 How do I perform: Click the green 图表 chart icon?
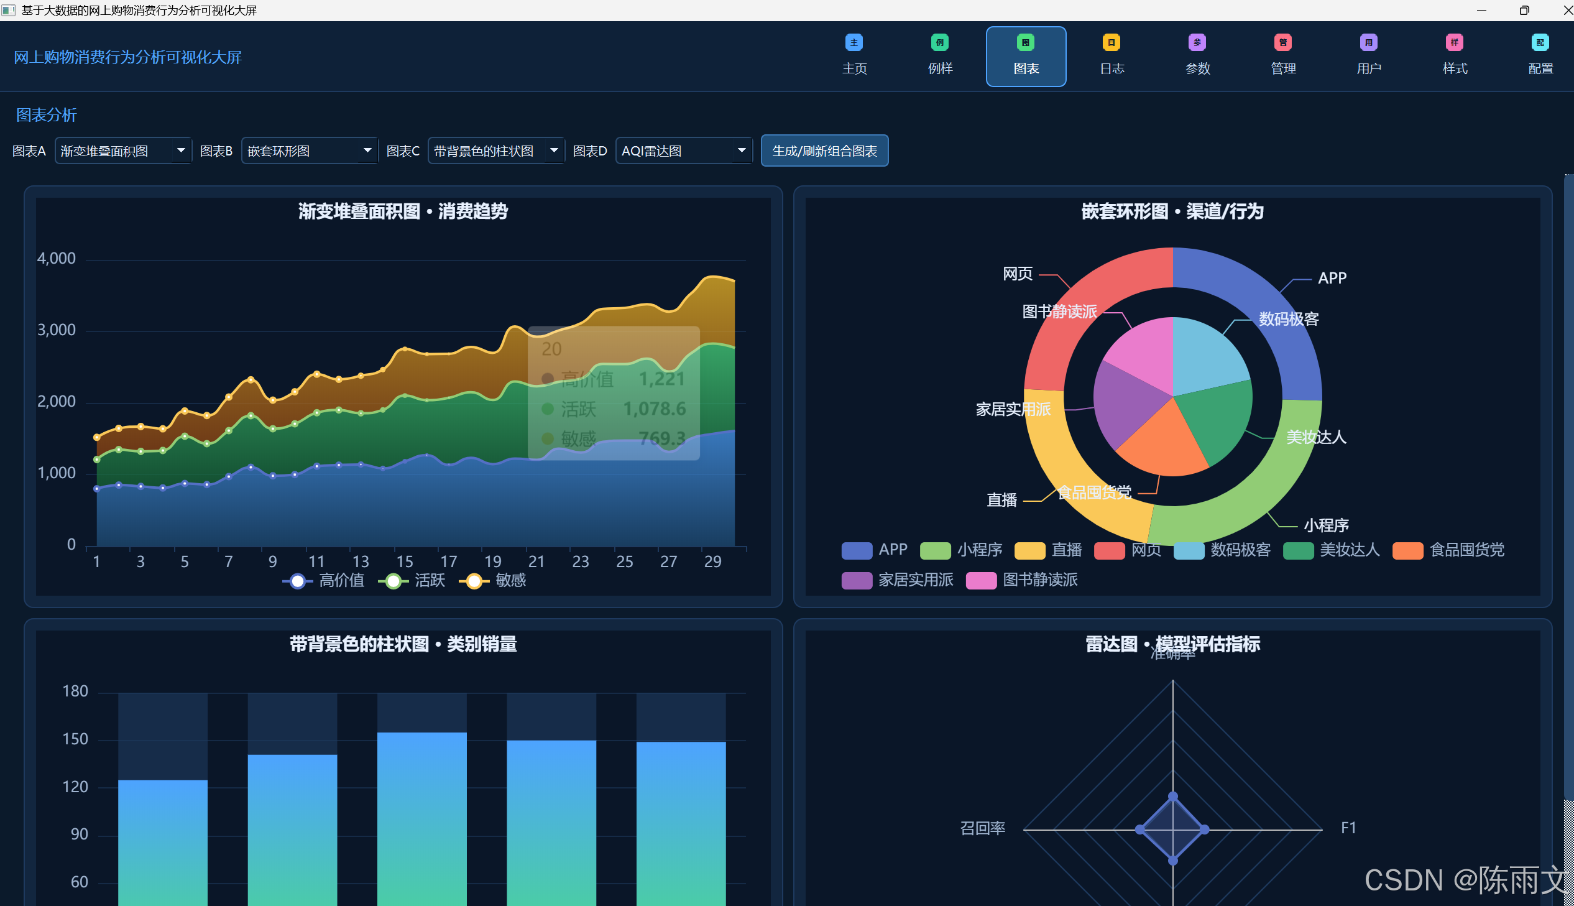click(x=1026, y=42)
